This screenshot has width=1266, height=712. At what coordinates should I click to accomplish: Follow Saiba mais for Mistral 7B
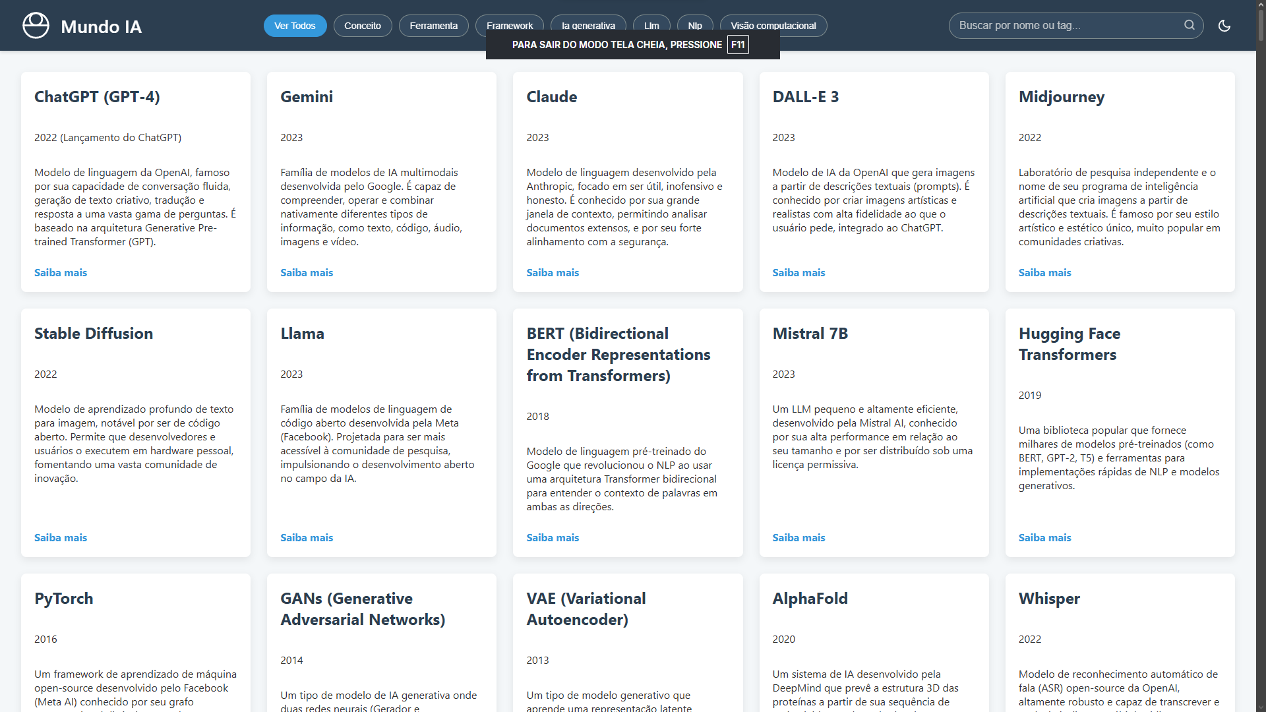pyautogui.click(x=799, y=538)
